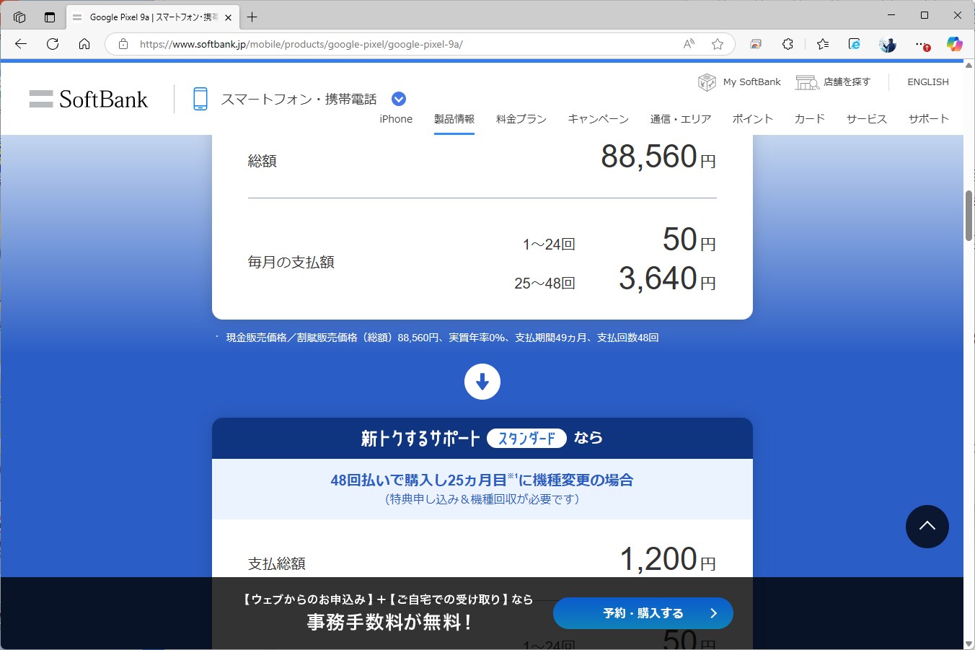Click the screenshot tool icon on the toolbar

tap(756, 44)
